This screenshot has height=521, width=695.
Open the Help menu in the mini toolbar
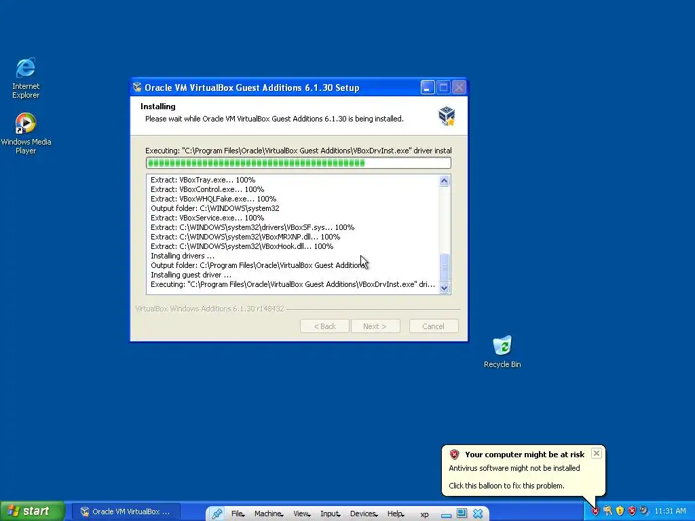coord(396,514)
